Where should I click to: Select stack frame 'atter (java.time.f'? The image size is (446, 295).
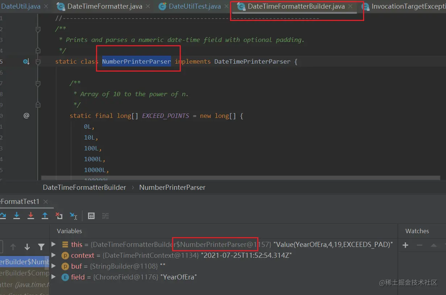(25, 285)
